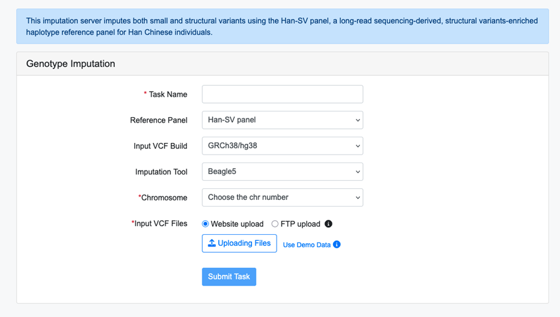This screenshot has width=560, height=317.
Task: Choose the FTP upload radio option
Action: click(x=275, y=224)
